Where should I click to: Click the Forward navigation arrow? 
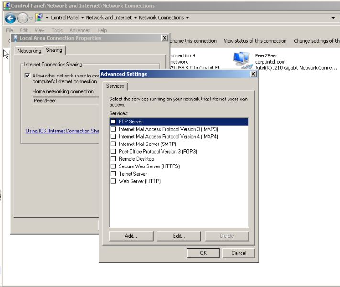coord(22,18)
